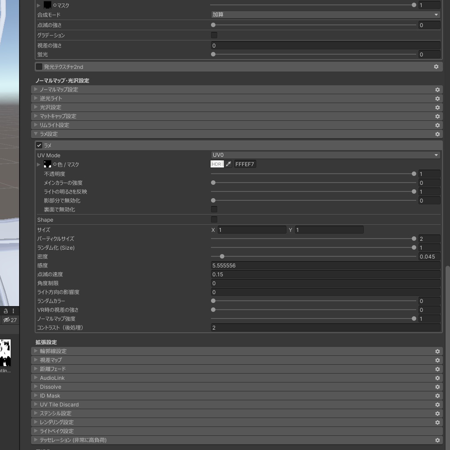Enable the グラデーション checkbox
The image size is (450, 450).
[x=214, y=35]
